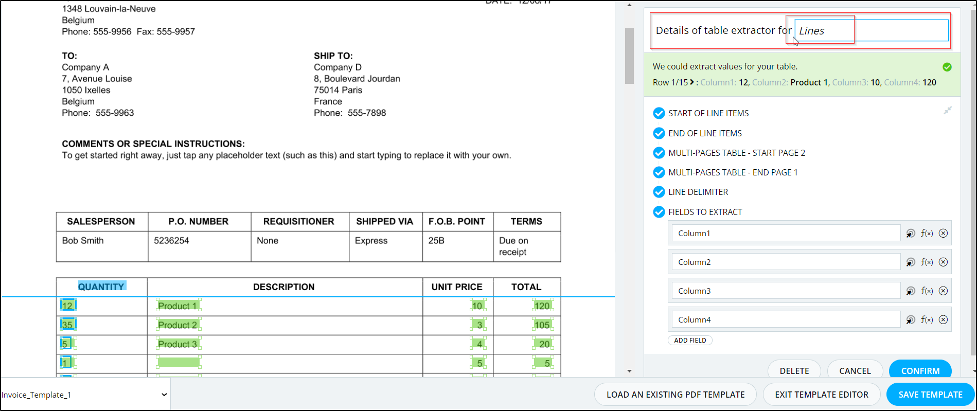Remove the Column3 field
The height and width of the screenshot is (411, 977).
point(943,291)
